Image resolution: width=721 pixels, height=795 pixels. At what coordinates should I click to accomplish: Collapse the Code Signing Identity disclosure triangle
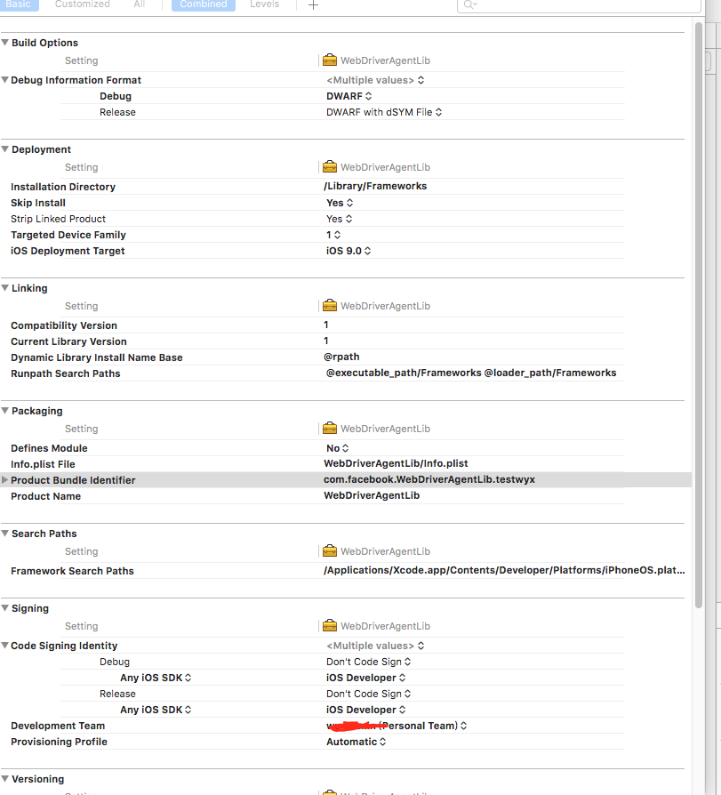pos(4,646)
